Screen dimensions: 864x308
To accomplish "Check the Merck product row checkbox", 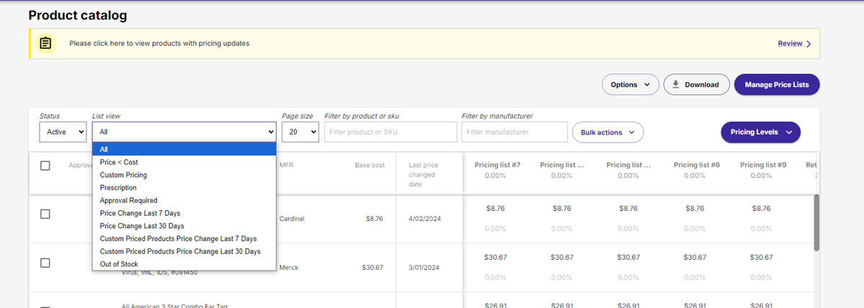I will click(45, 263).
